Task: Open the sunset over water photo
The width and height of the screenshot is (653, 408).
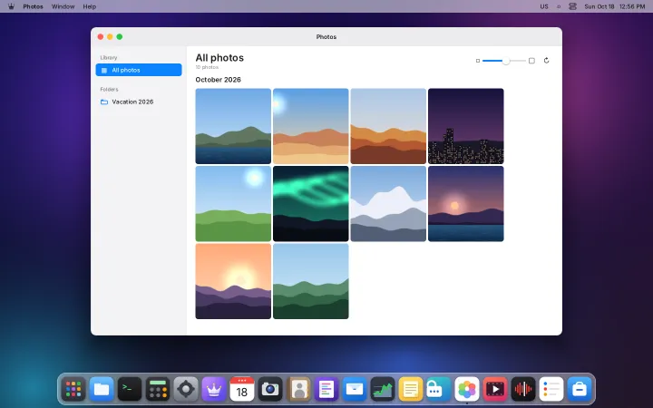Action: pyautogui.click(x=466, y=204)
